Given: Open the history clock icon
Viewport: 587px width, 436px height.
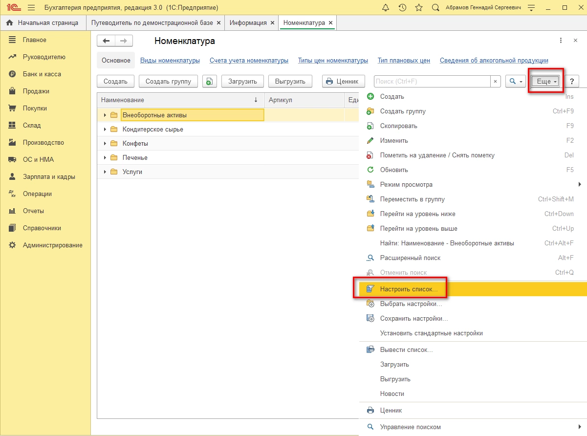Looking at the screenshot, I should [402, 8].
